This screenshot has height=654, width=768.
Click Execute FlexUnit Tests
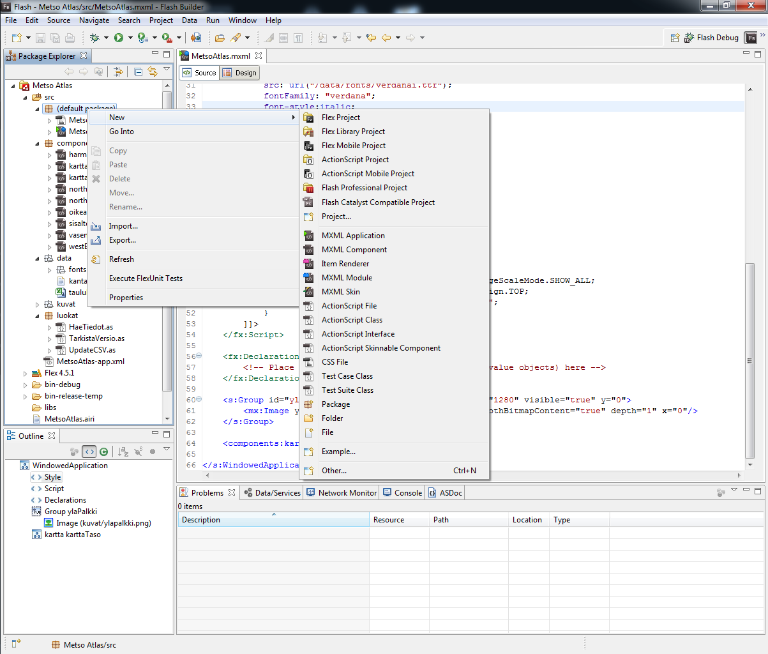(193, 278)
